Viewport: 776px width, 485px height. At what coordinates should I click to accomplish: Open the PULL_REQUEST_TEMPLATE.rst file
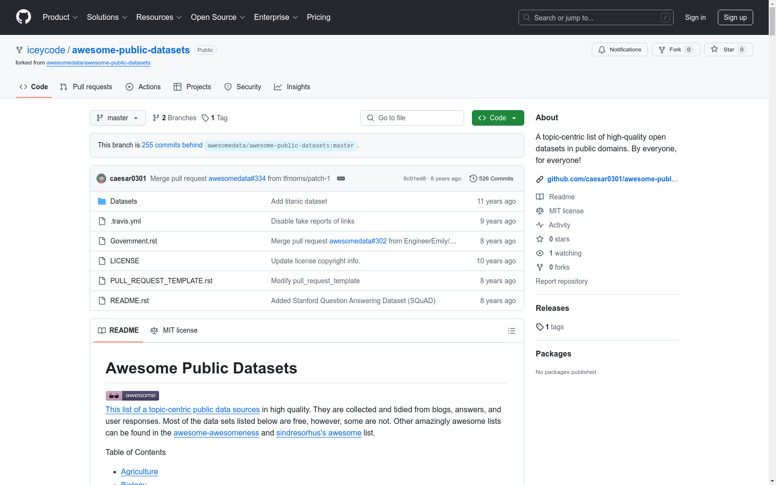coord(162,281)
